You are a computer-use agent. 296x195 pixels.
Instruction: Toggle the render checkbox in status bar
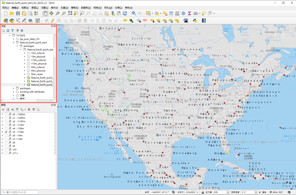(x=260, y=192)
